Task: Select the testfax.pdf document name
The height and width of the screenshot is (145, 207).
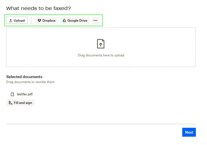Action: pos(25,94)
